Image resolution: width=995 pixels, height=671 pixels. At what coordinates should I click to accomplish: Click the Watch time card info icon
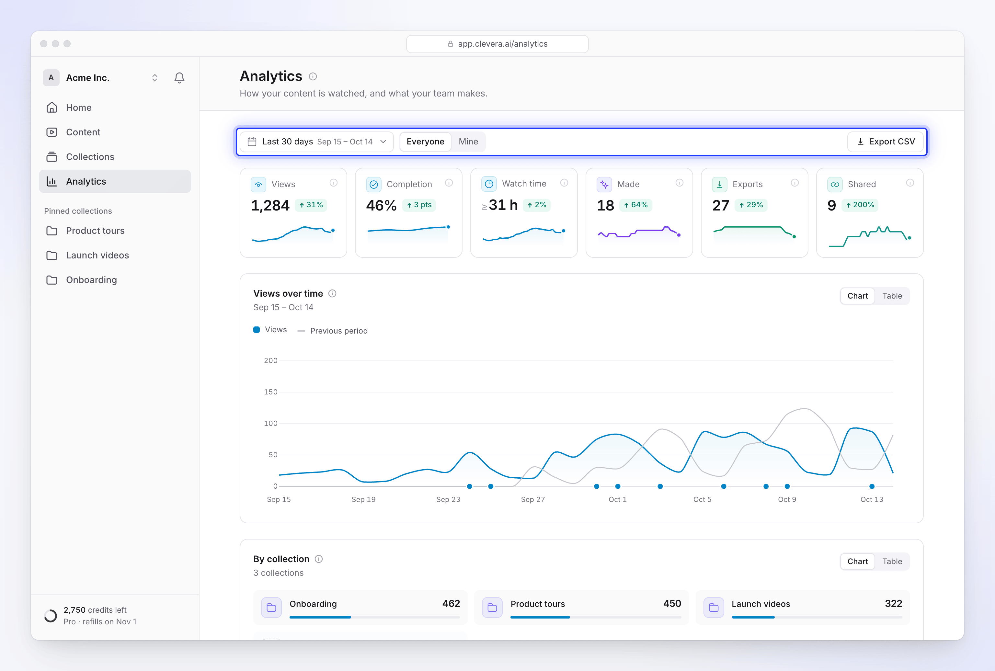point(564,183)
